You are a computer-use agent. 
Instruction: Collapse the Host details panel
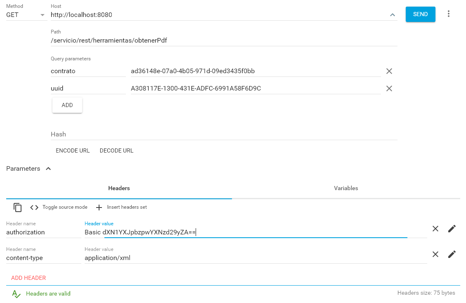coord(392,14)
